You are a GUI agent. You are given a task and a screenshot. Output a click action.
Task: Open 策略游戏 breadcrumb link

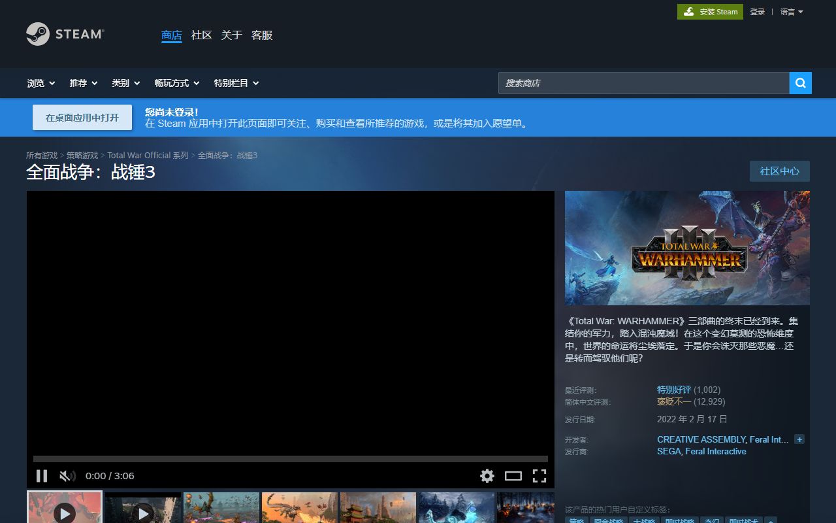pyautogui.click(x=82, y=156)
